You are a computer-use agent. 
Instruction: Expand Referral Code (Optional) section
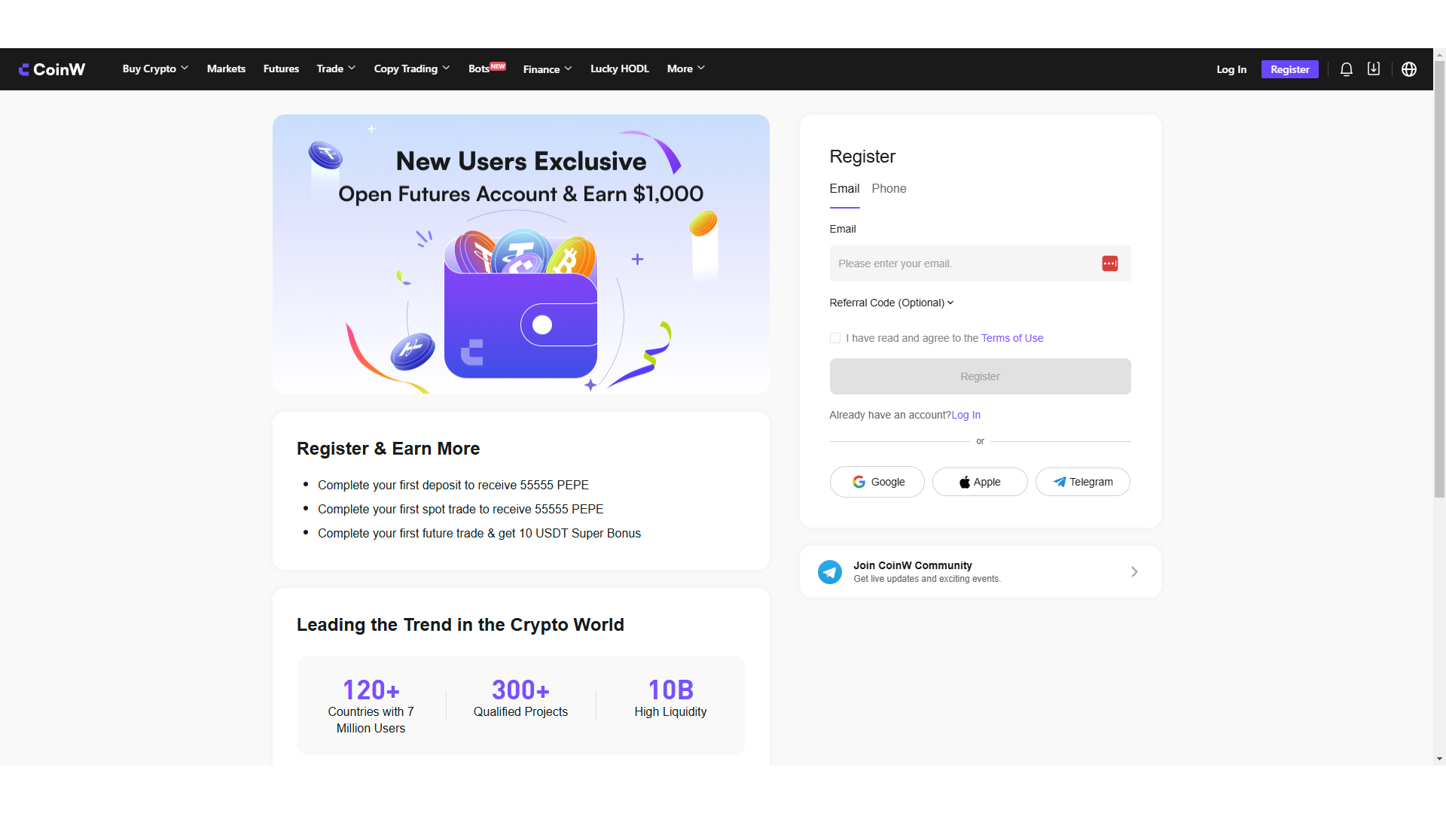pos(892,303)
